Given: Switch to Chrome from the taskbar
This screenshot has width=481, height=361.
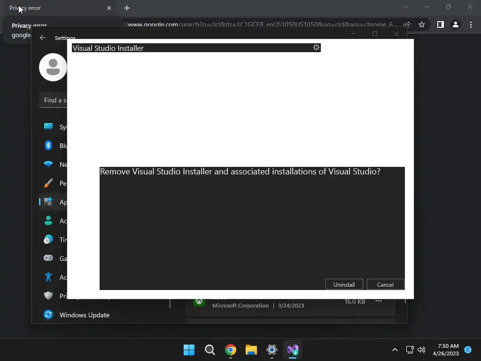Looking at the screenshot, I should [230, 350].
